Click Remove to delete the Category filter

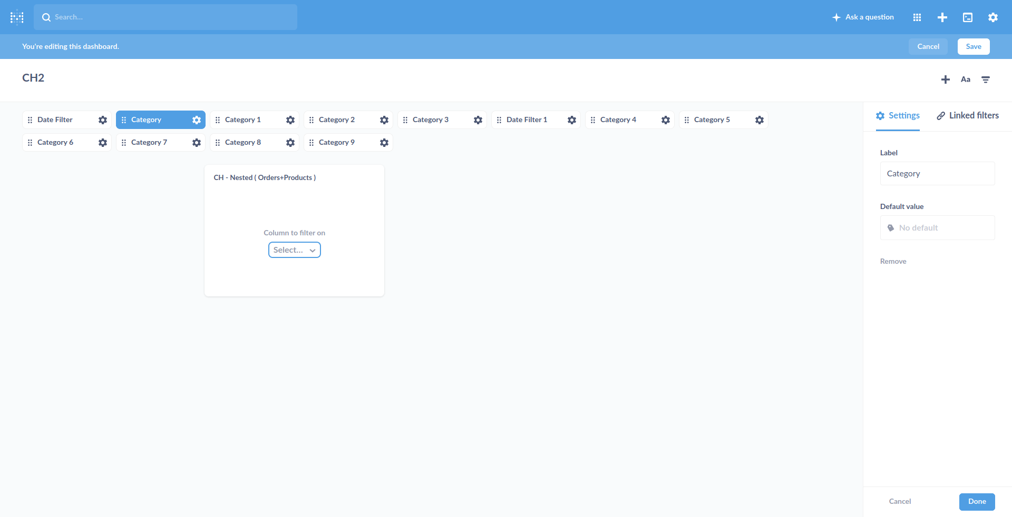(x=893, y=261)
